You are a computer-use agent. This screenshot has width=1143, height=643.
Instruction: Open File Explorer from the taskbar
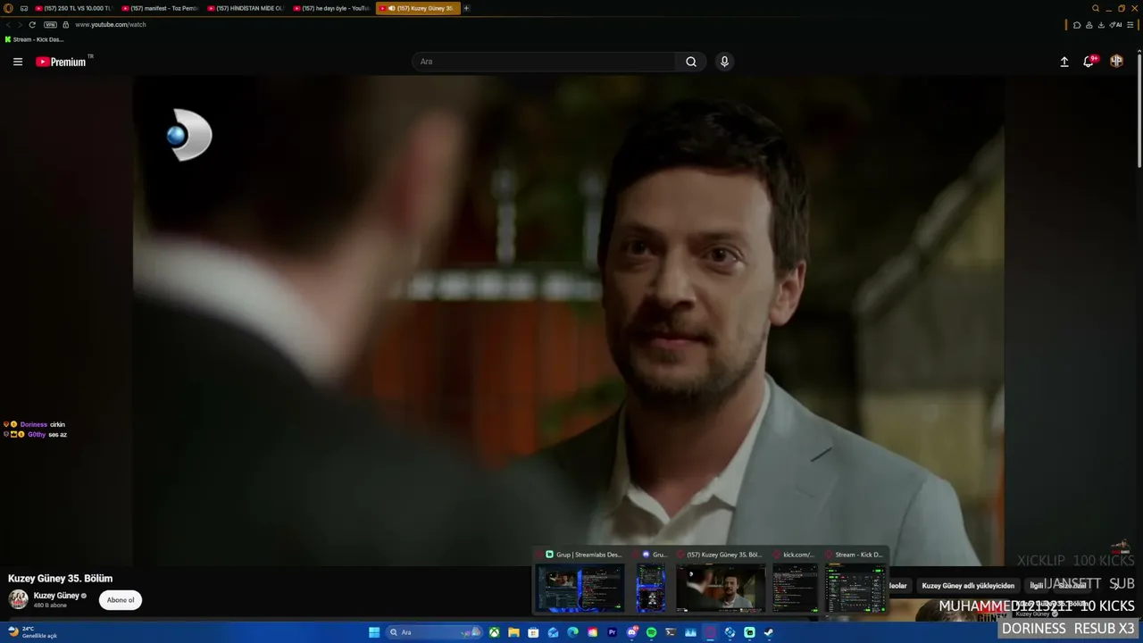pos(513,632)
